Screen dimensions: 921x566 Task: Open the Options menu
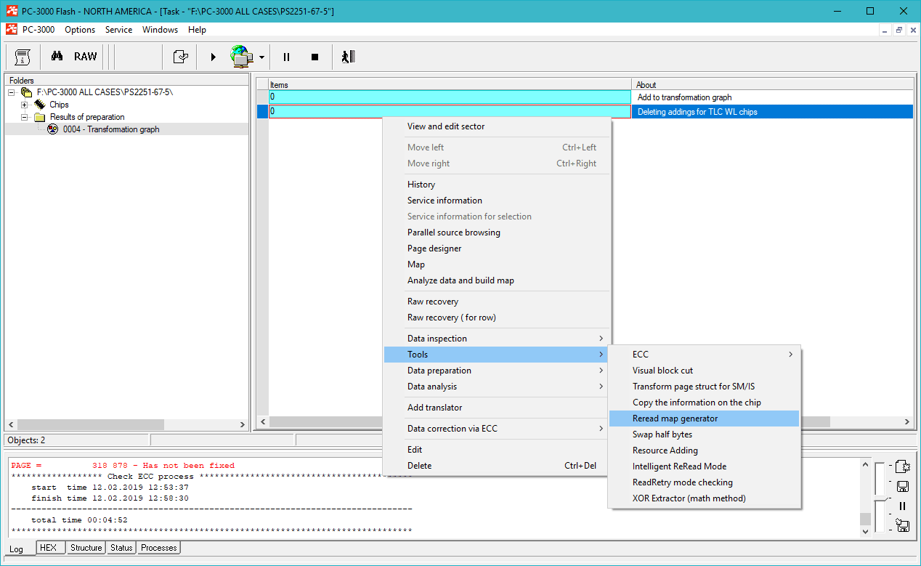click(x=80, y=30)
